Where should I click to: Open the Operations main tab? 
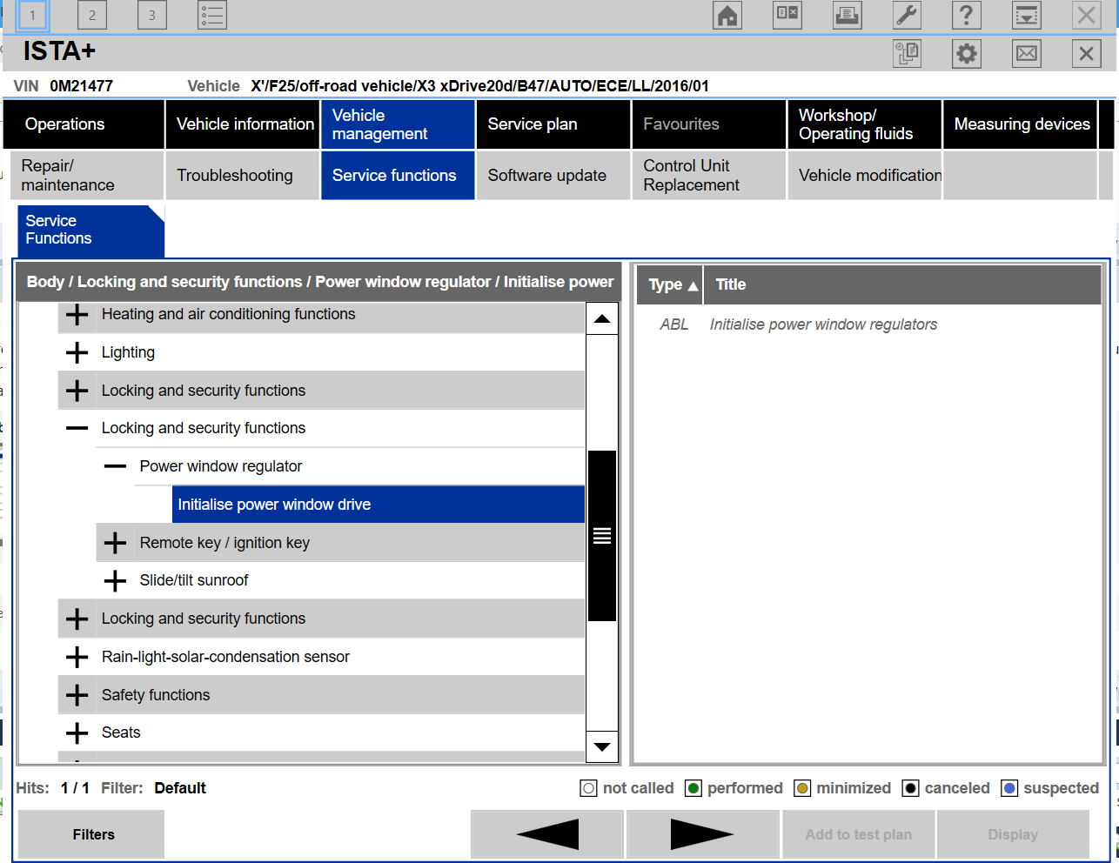pyautogui.click(x=84, y=124)
